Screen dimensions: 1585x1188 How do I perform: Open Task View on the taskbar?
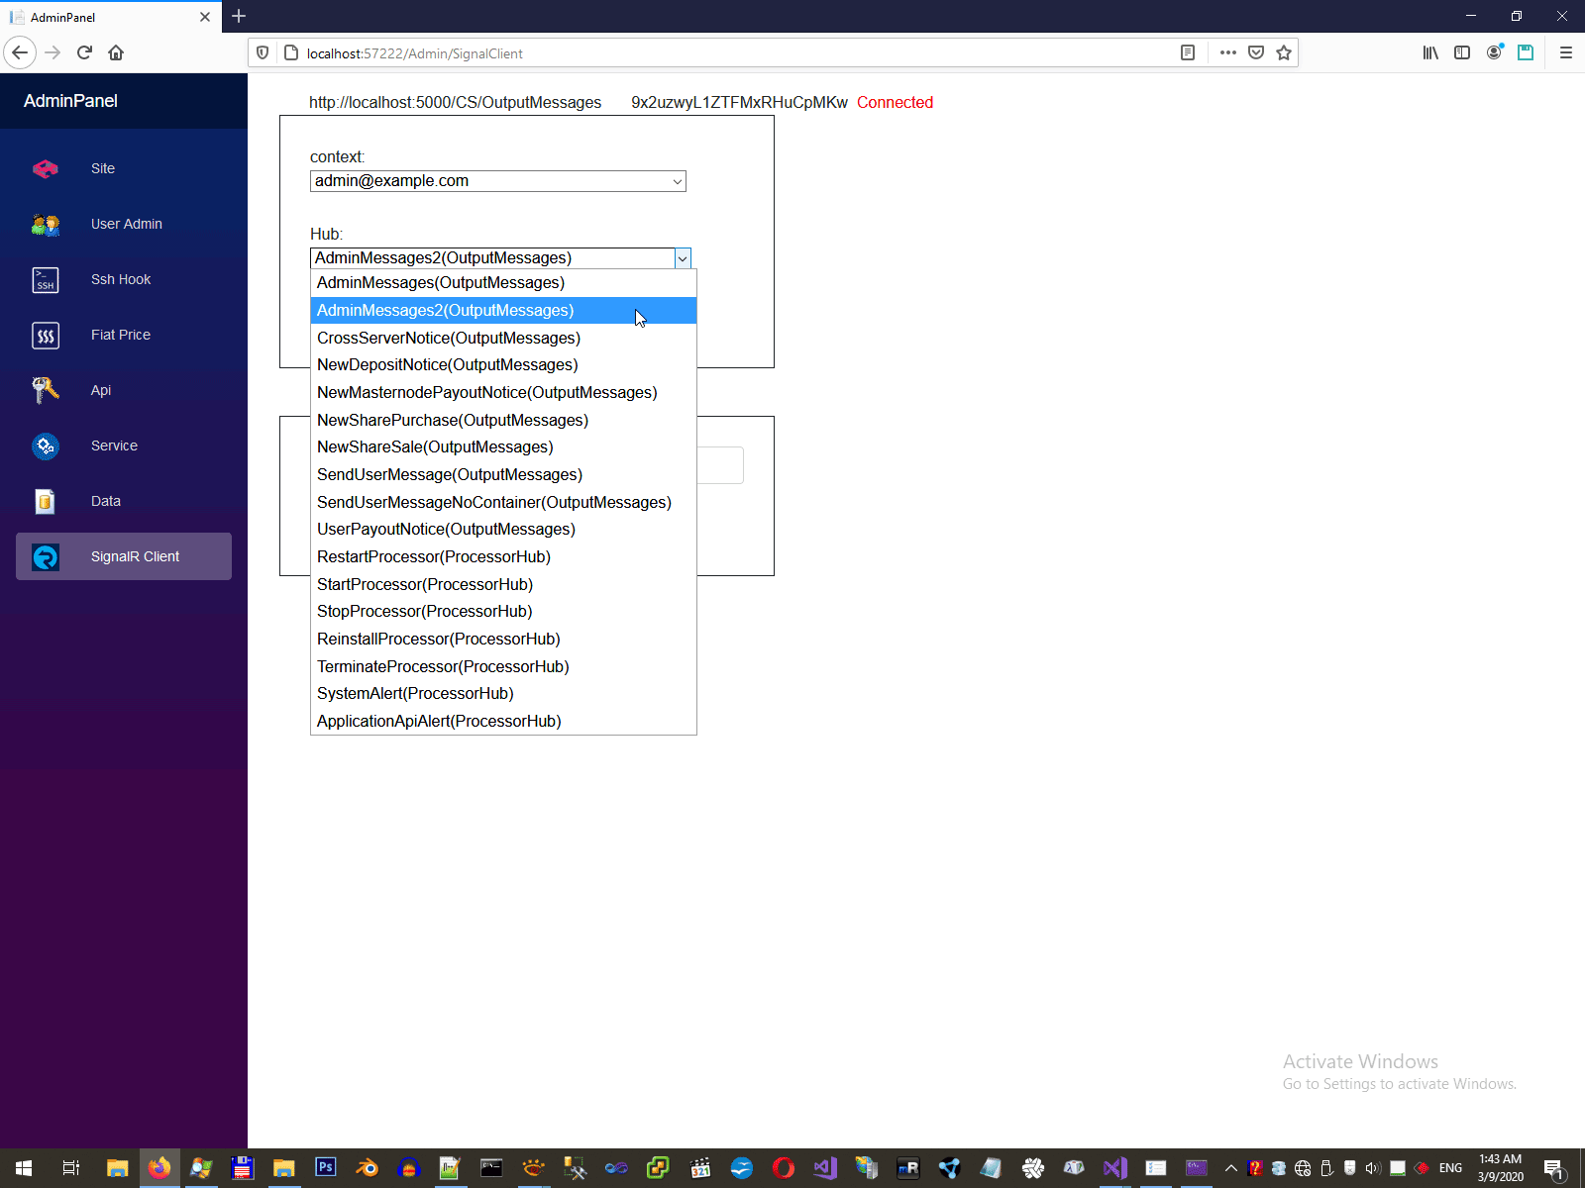[71, 1168]
